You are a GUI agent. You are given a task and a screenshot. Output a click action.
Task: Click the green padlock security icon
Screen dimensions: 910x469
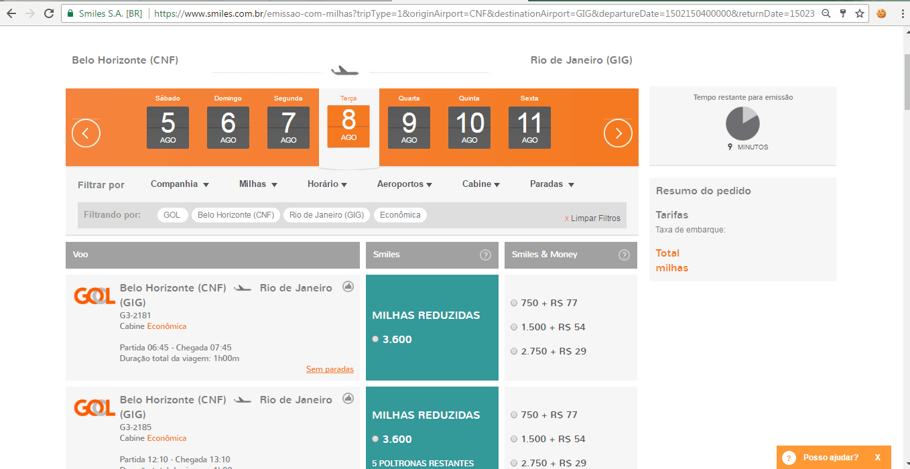point(70,13)
